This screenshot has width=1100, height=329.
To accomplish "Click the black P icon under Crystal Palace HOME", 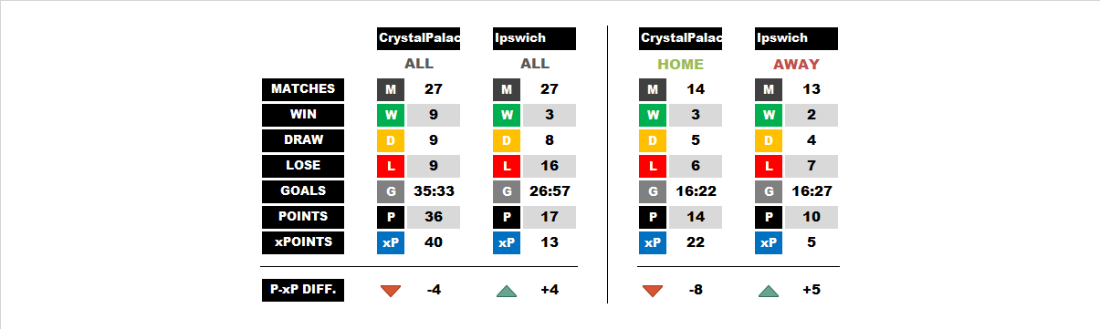I will point(653,218).
